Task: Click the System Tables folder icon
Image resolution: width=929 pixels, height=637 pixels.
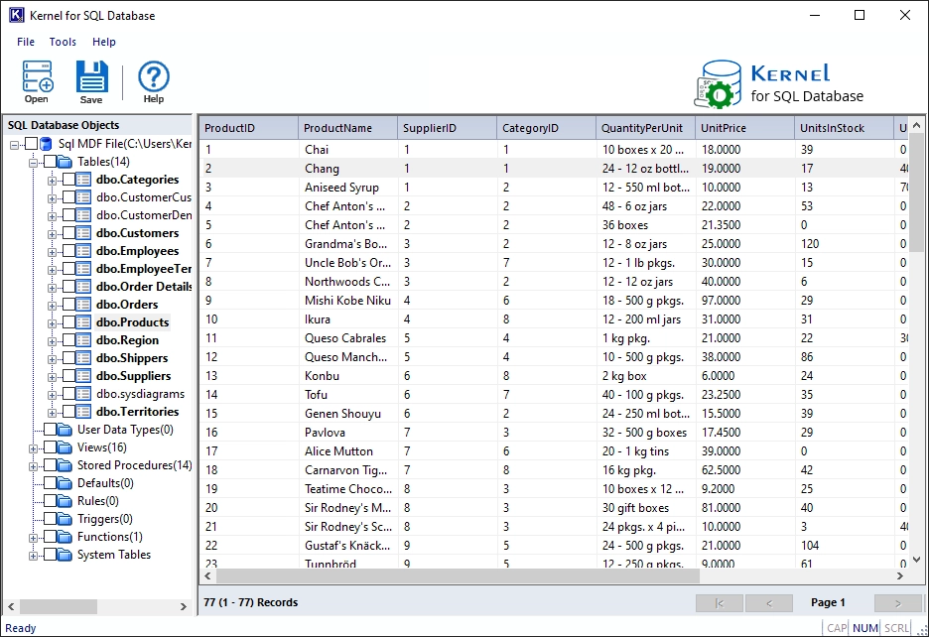Action: [x=66, y=555]
